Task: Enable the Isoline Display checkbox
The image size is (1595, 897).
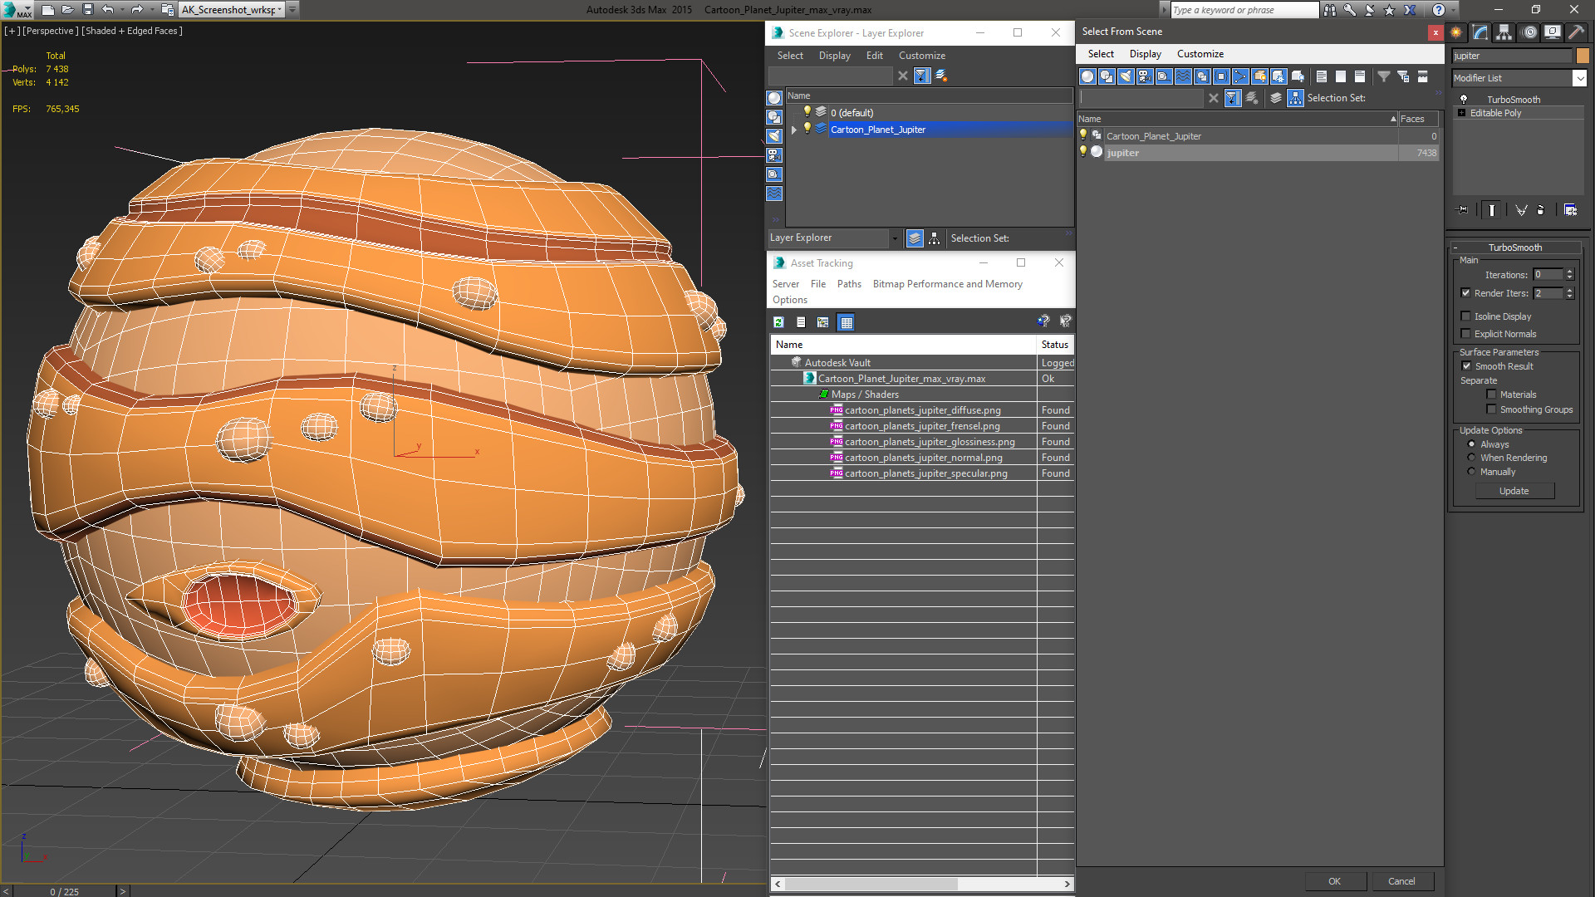Action: pos(1466,316)
